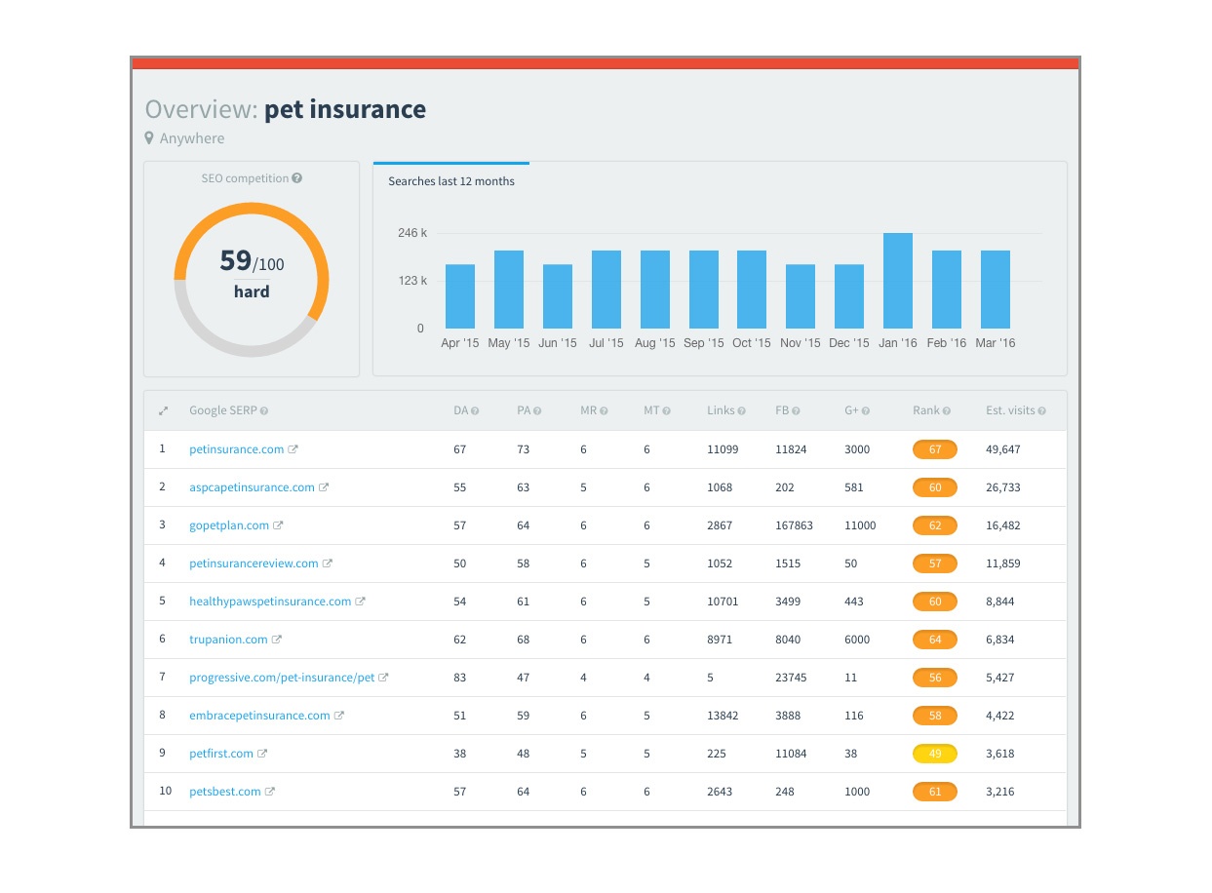Open external link icon beside petinsurance.com
The image size is (1212, 893).
pos(293,449)
